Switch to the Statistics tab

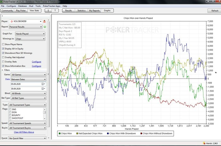(x=81, y=10)
